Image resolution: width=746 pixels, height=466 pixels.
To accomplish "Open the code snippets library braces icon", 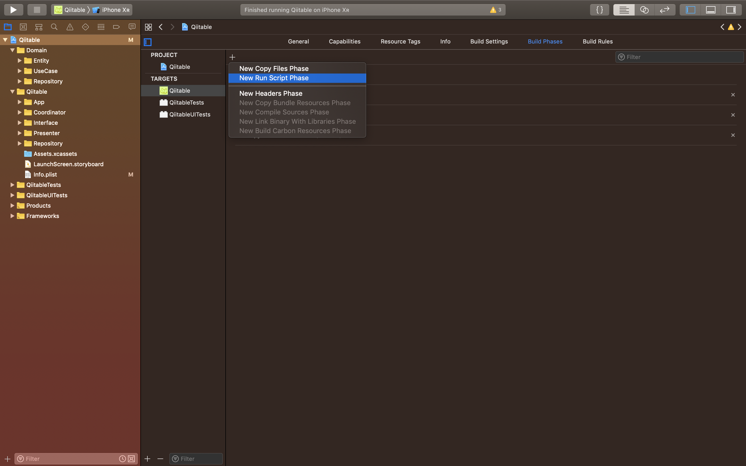I will click(599, 10).
